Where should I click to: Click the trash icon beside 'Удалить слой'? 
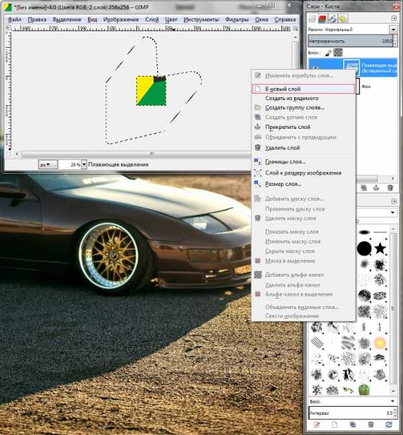258,148
